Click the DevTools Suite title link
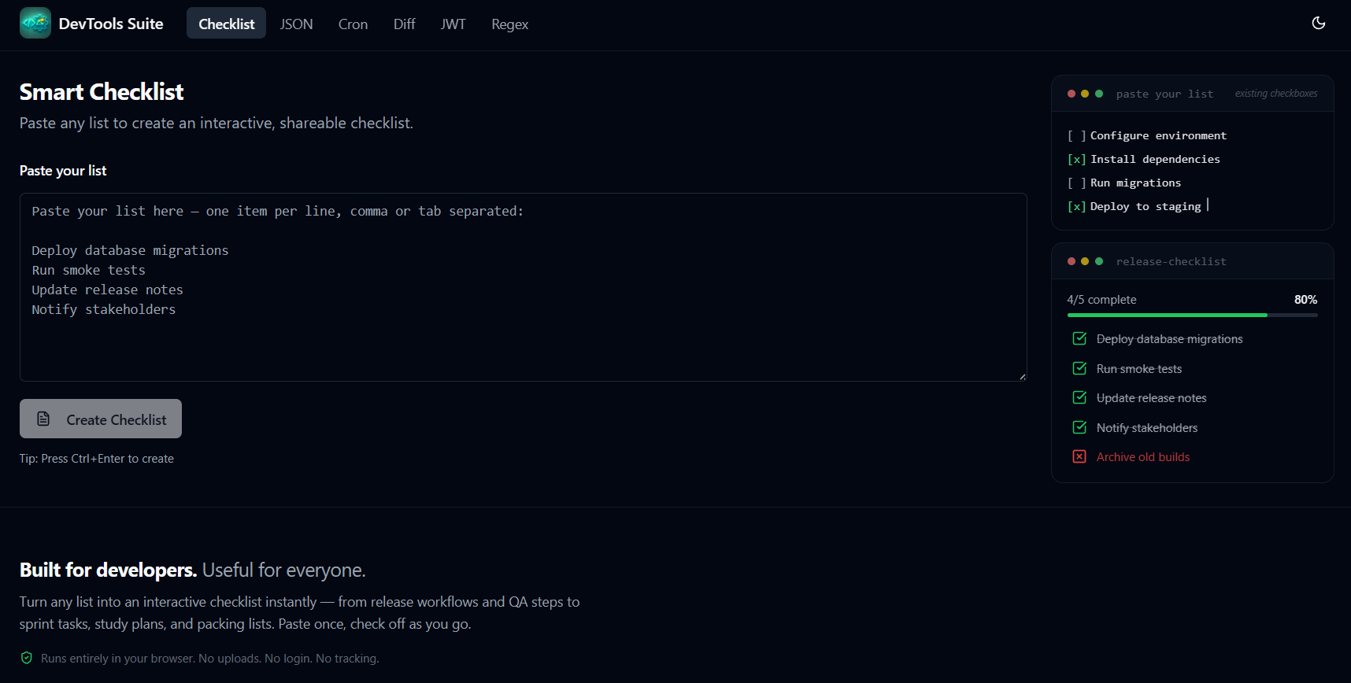This screenshot has height=683, width=1351. pyautogui.click(x=111, y=24)
